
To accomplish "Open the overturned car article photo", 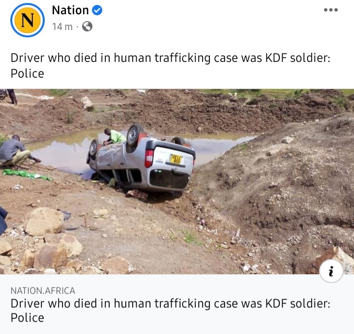I will 177,182.
